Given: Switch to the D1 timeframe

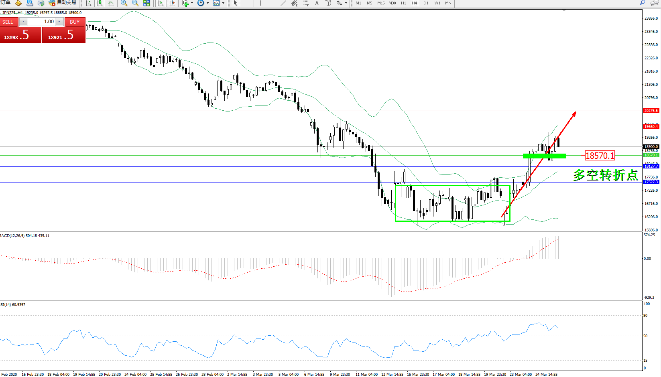Looking at the screenshot, I should point(426,3).
